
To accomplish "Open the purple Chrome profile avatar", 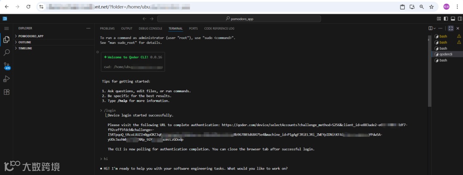I will pos(446,7).
